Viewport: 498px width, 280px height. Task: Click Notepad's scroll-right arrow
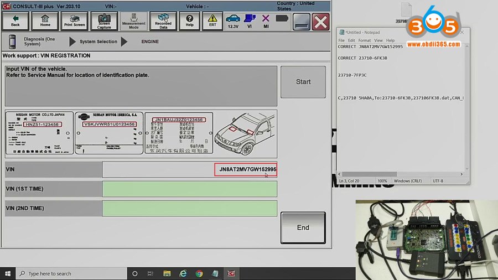click(x=461, y=174)
